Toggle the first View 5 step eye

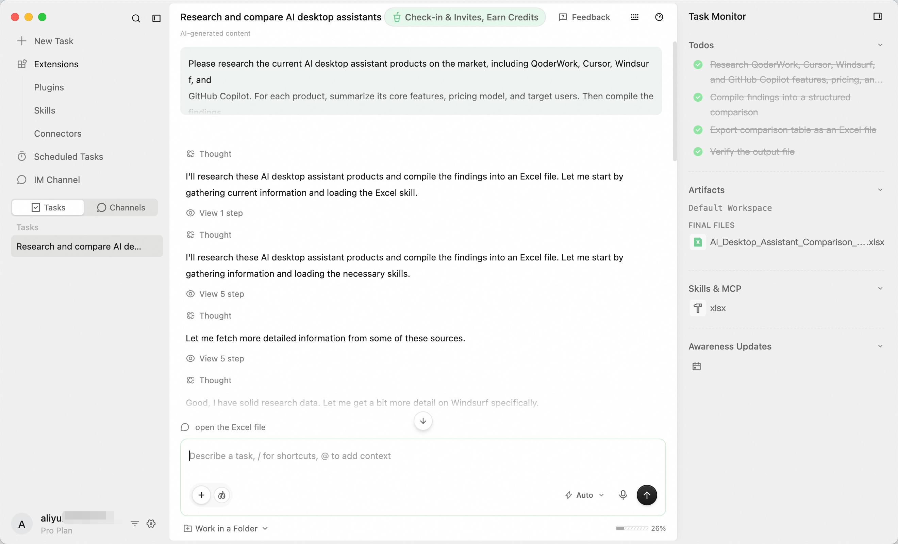pos(190,294)
